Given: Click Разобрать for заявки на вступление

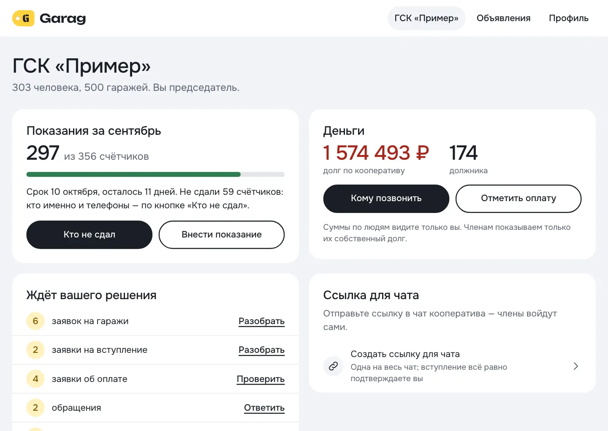Looking at the screenshot, I should [x=262, y=350].
